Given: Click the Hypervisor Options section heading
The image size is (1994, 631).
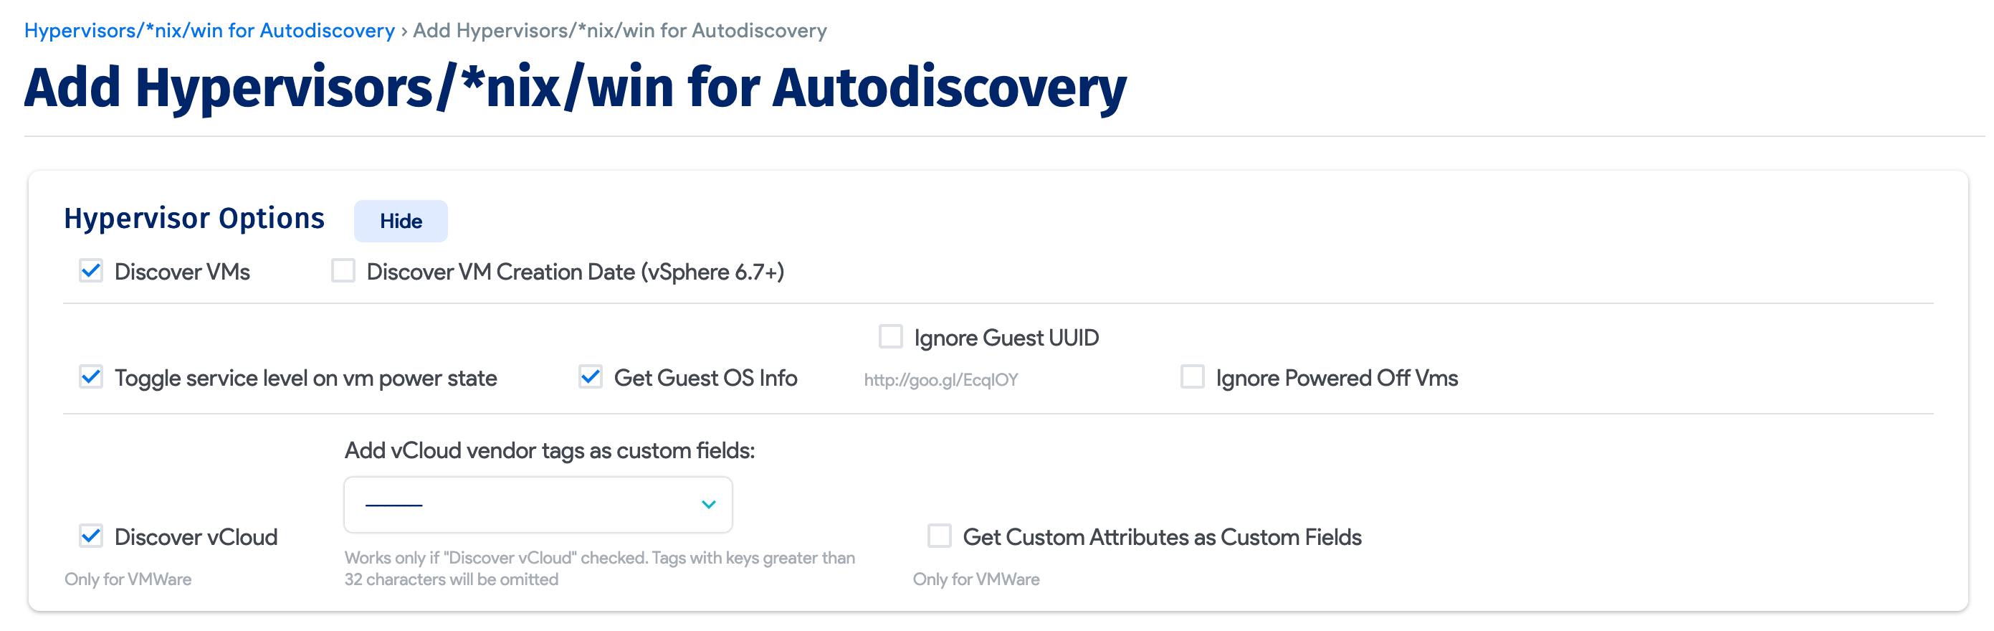Looking at the screenshot, I should coord(194,218).
